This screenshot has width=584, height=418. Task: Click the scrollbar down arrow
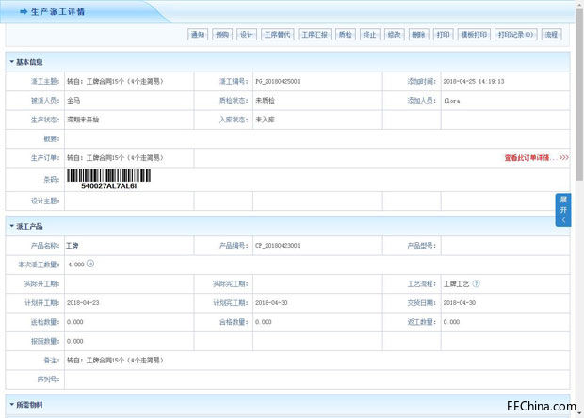click(x=579, y=413)
